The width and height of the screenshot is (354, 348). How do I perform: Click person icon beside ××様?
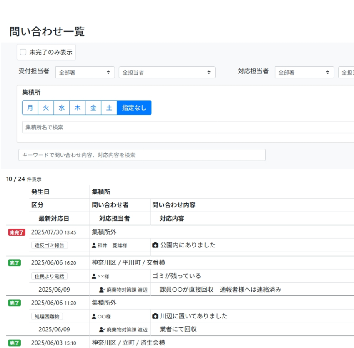94,276
